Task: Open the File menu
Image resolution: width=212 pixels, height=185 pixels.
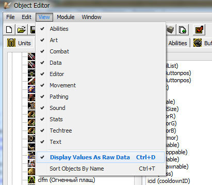Action: click(x=10, y=17)
